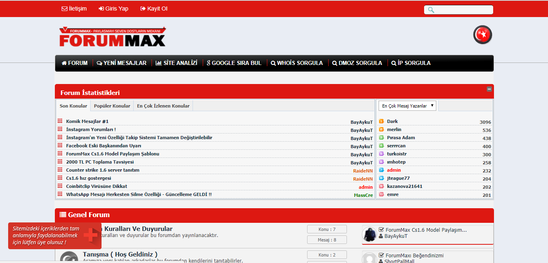
Task: Open user jteague77 in top posters list
Action: pos(399,178)
